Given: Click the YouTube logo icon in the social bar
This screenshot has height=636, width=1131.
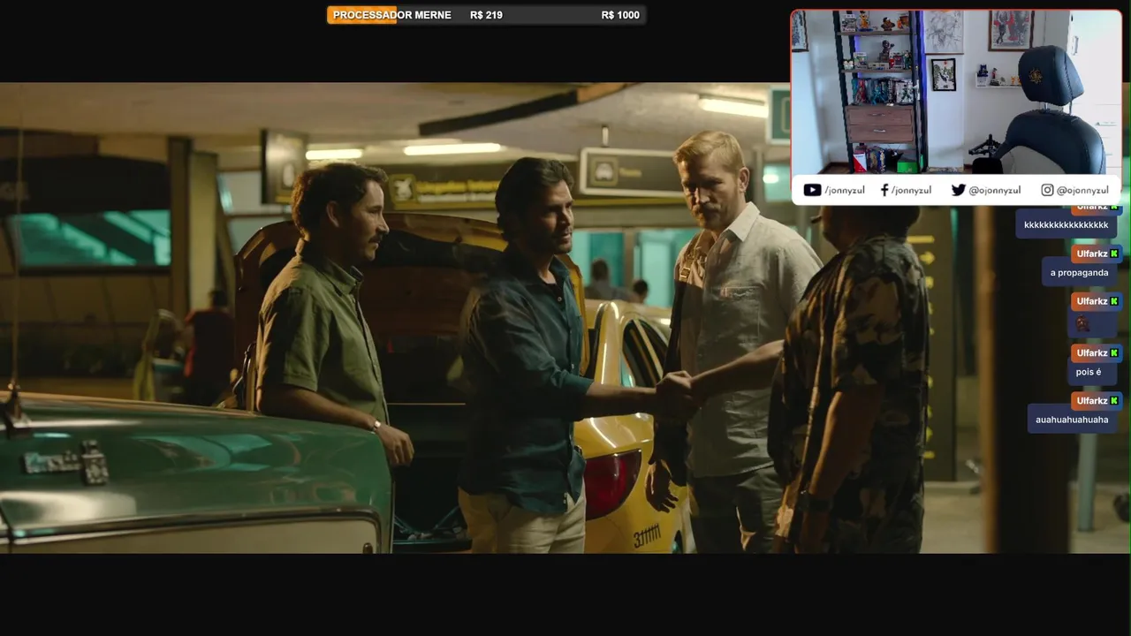Looking at the screenshot, I should tap(812, 190).
